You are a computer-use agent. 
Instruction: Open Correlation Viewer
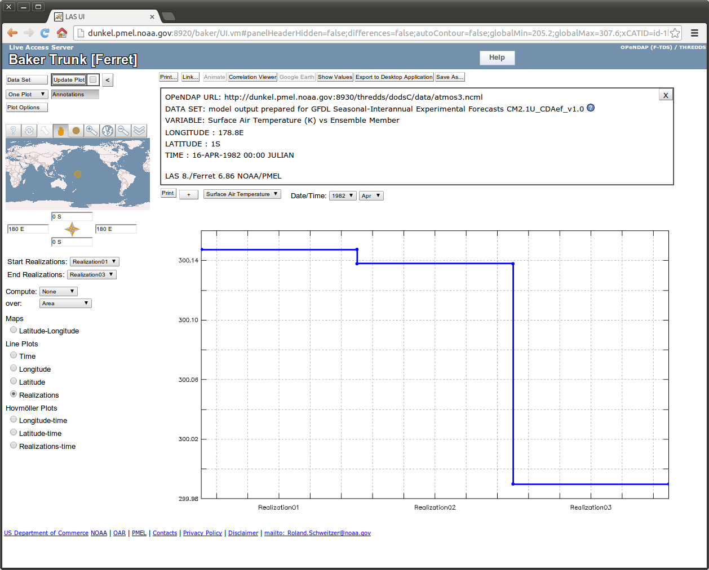pyautogui.click(x=252, y=77)
